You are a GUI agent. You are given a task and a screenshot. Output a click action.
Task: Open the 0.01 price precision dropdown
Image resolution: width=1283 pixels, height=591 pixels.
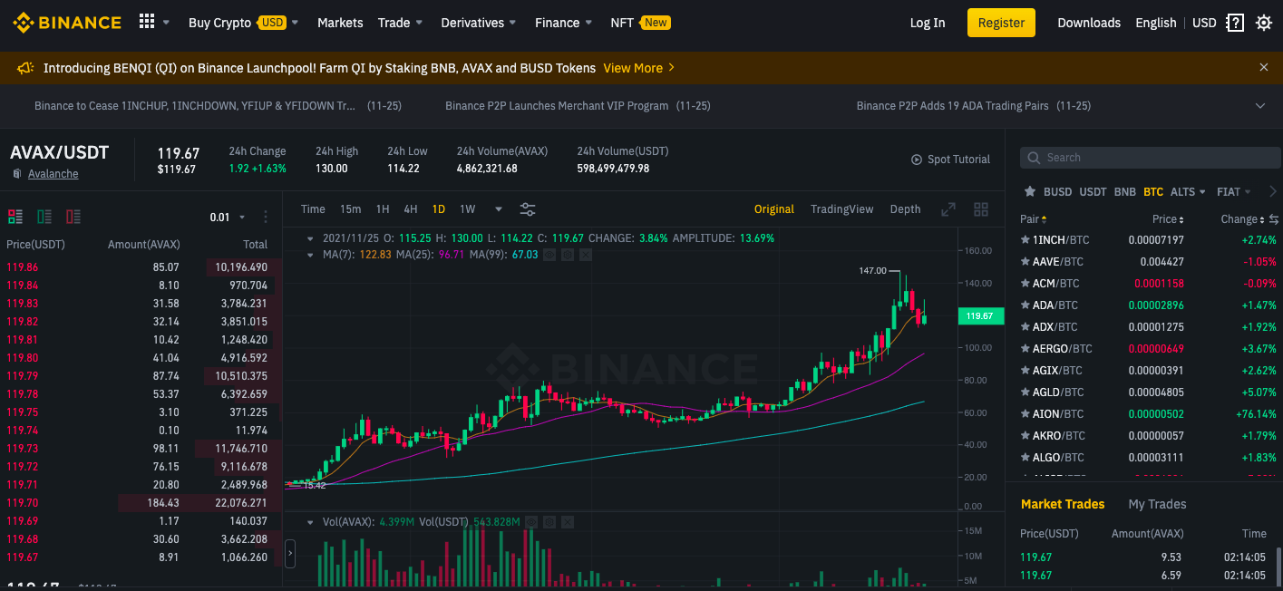coord(228,218)
